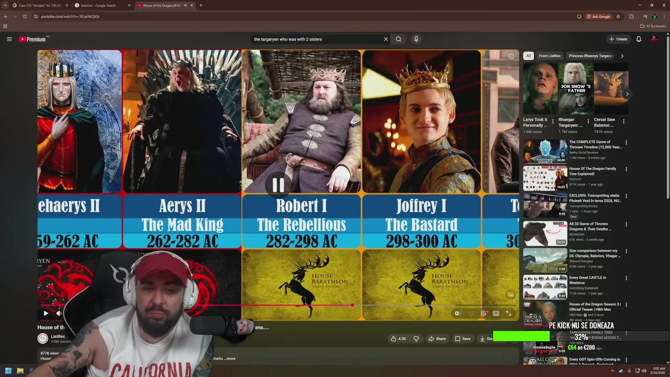Reload the current page
Screen dimensions: 670x377
[x=24, y=16]
